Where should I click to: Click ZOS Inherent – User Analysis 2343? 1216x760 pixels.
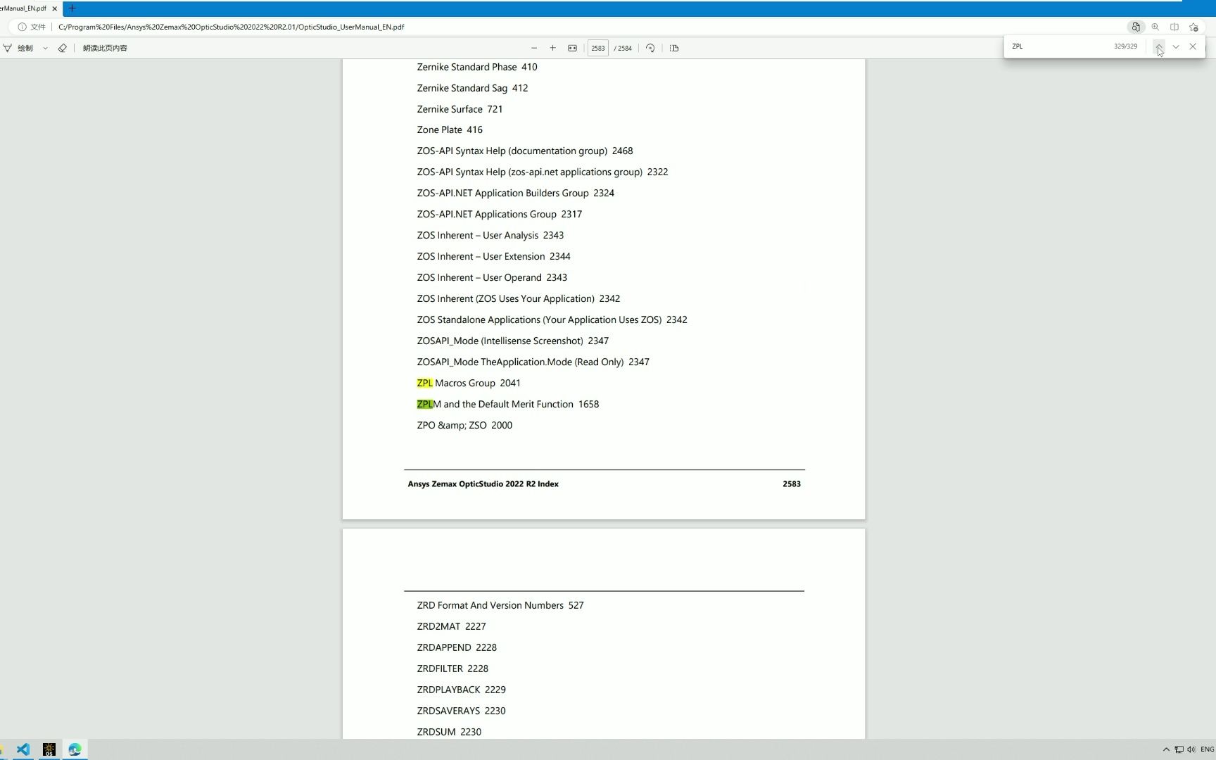(490, 235)
